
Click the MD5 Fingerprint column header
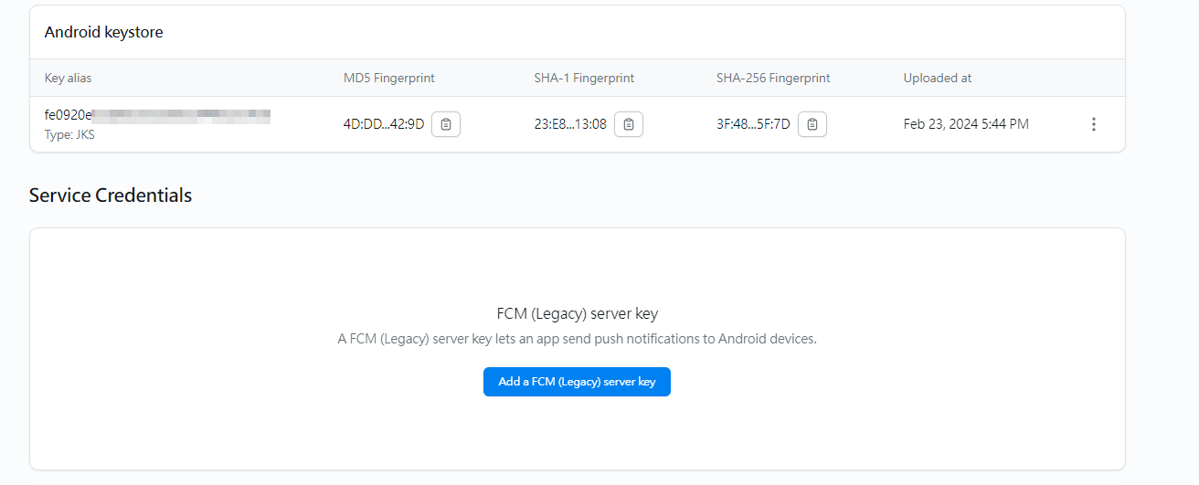(389, 79)
